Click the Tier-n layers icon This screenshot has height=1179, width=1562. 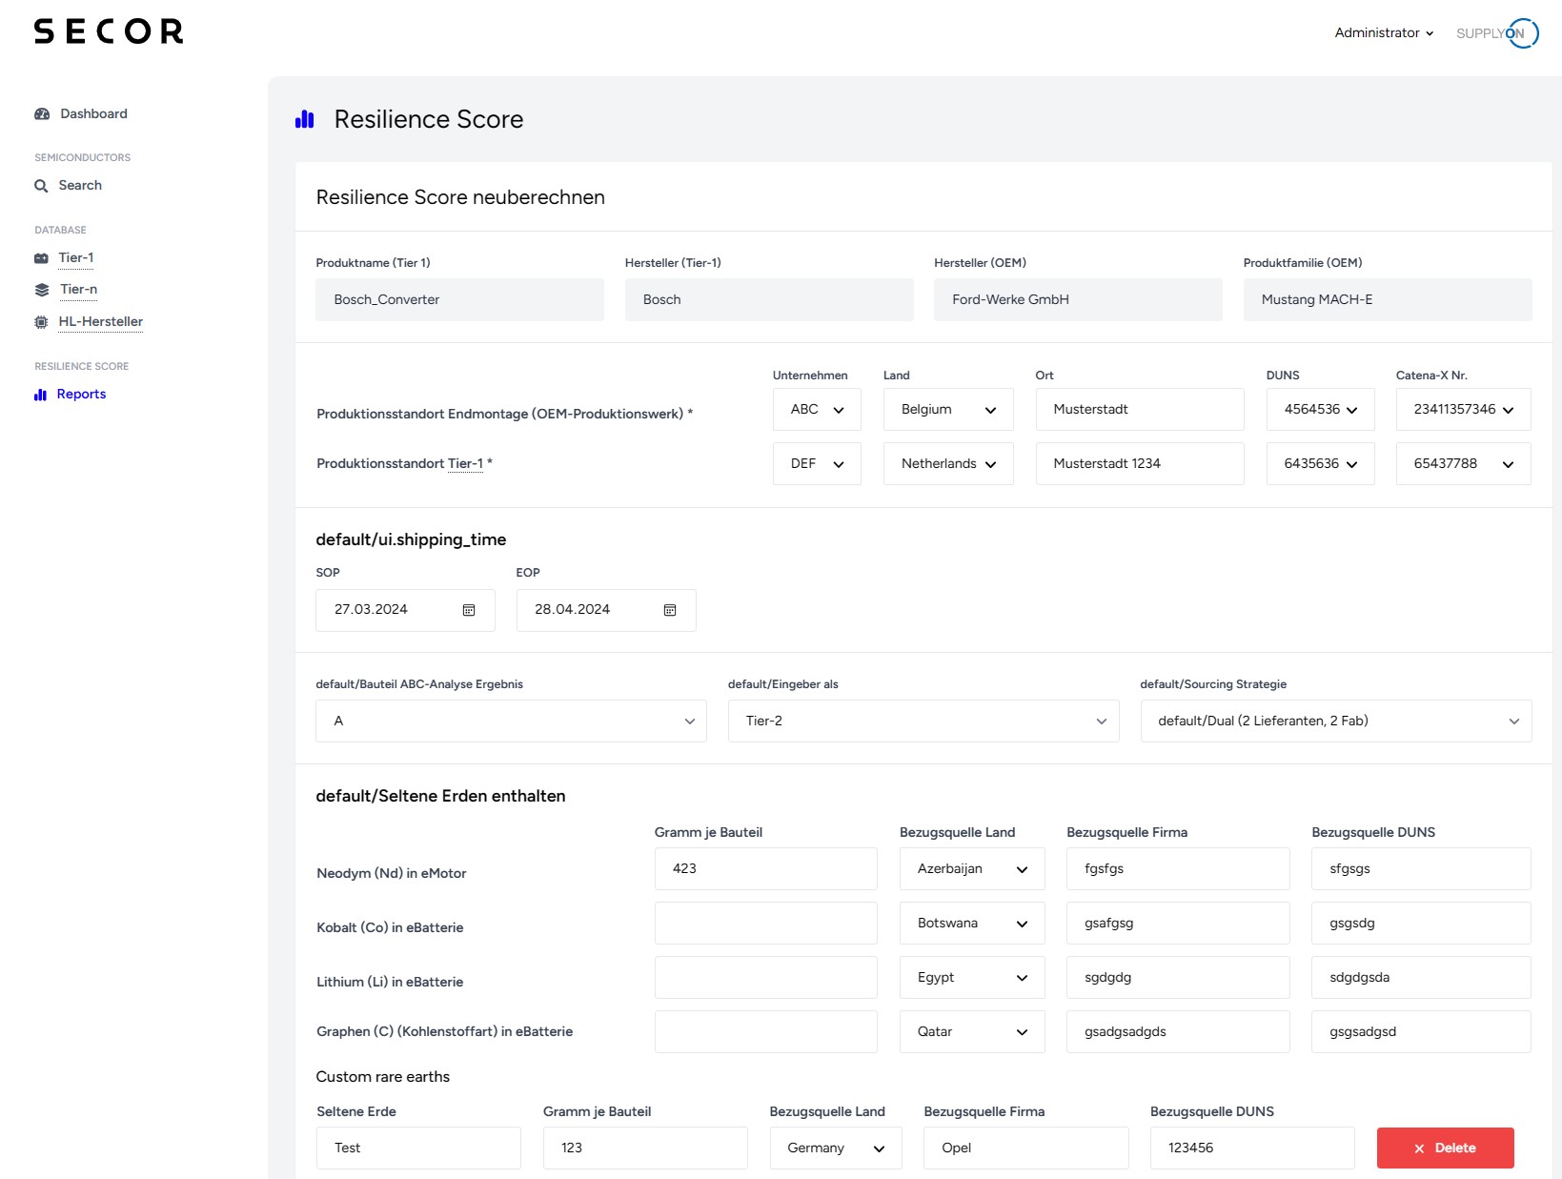tap(42, 290)
